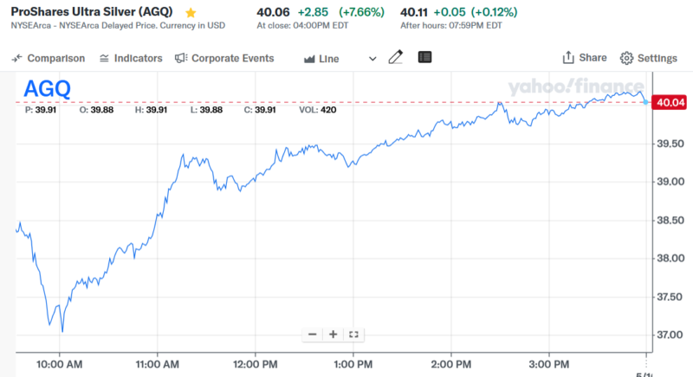Open the Indicators menu
This screenshot has width=693, height=377.
pyautogui.click(x=139, y=58)
